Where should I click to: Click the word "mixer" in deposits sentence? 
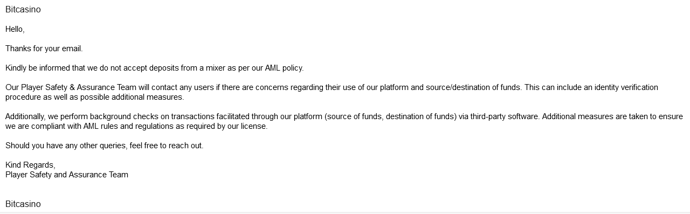(216, 68)
